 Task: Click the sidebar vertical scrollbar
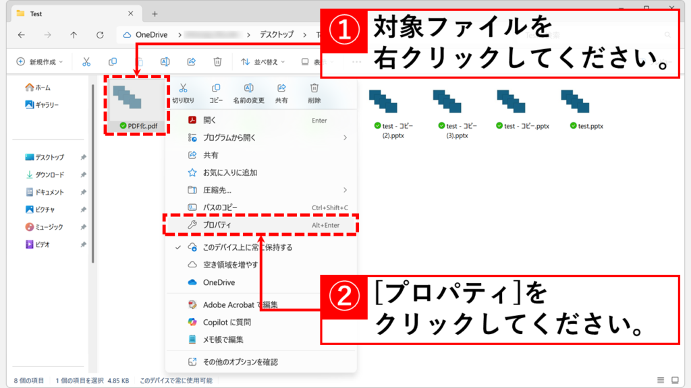pyautogui.click(x=93, y=174)
